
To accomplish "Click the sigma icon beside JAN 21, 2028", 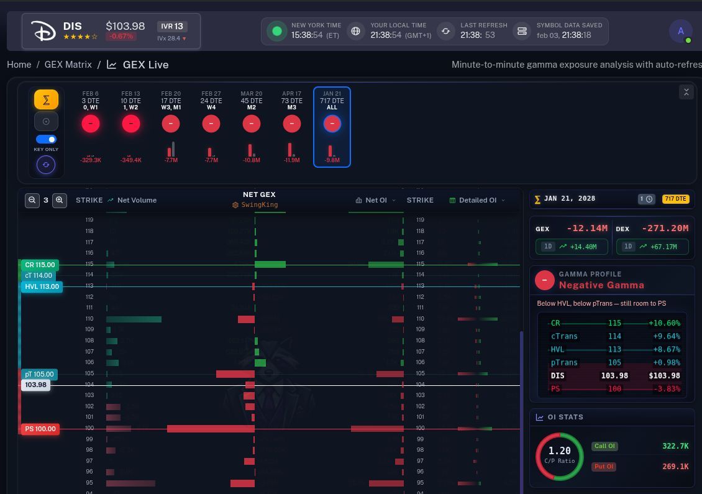I will point(537,199).
